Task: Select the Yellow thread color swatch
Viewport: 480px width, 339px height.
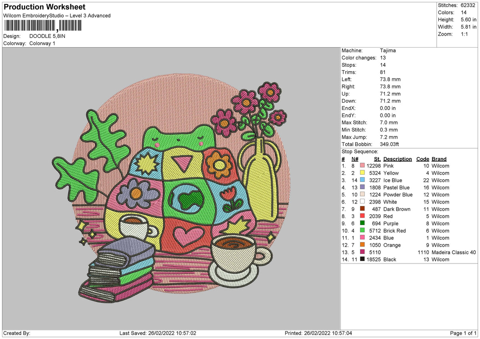Action: tap(362, 173)
